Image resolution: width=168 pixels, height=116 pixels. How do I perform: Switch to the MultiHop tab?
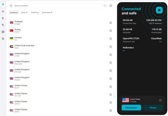coord(35,13)
